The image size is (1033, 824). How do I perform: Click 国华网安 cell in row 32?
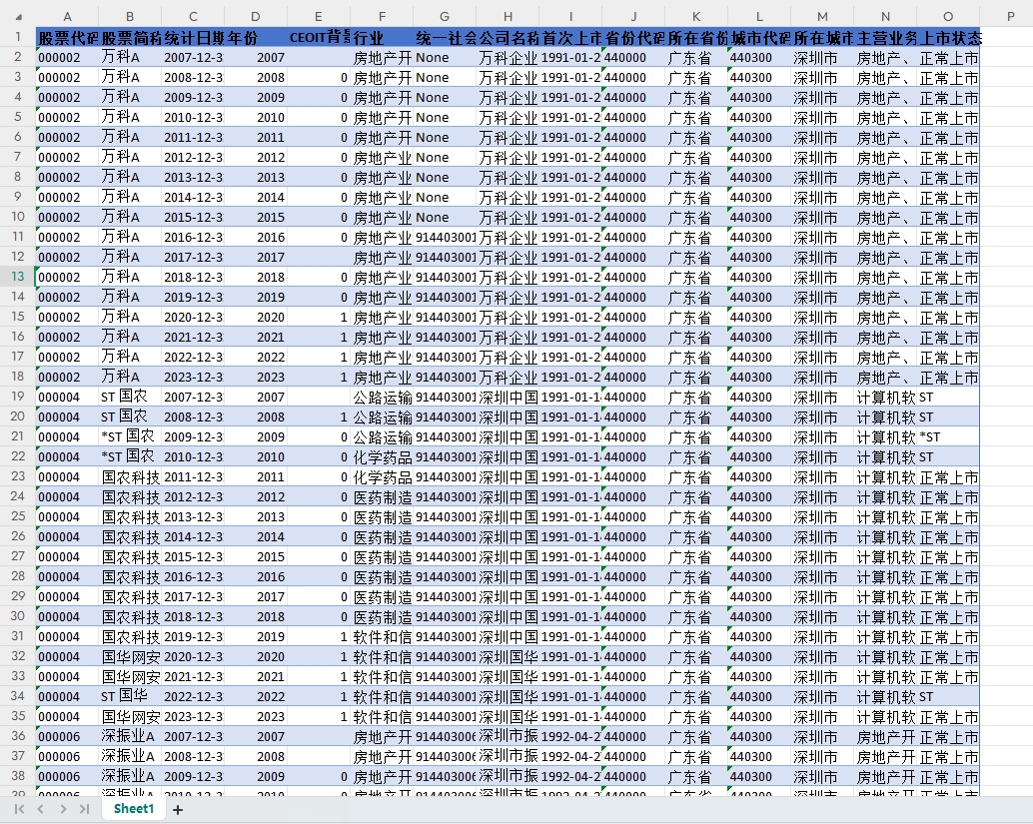[x=130, y=656]
